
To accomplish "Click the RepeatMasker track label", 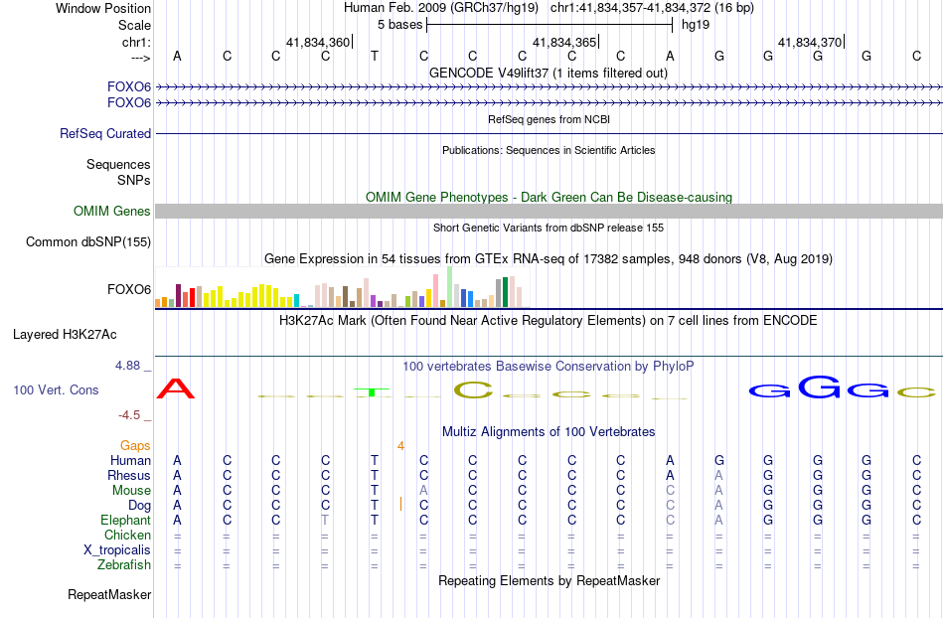I will pos(109,595).
